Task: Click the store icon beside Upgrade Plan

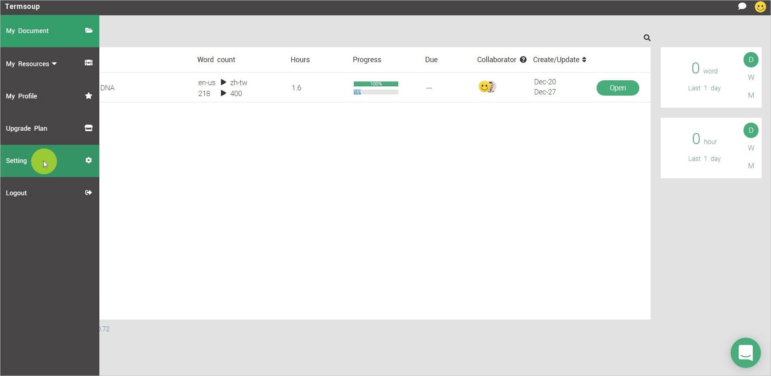Action: pyautogui.click(x=88, y=128)
